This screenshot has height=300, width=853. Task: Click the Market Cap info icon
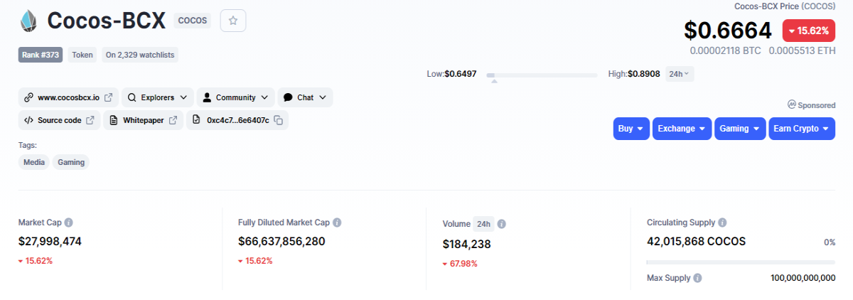tap(69, 223)
